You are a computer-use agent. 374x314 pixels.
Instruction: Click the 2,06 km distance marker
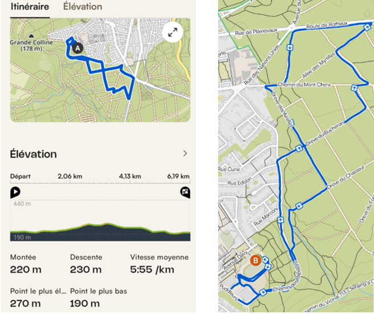click(x=70, y=176)
